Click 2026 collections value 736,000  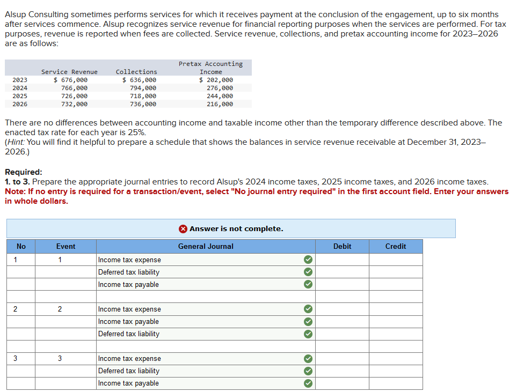[x=143, y=104]
